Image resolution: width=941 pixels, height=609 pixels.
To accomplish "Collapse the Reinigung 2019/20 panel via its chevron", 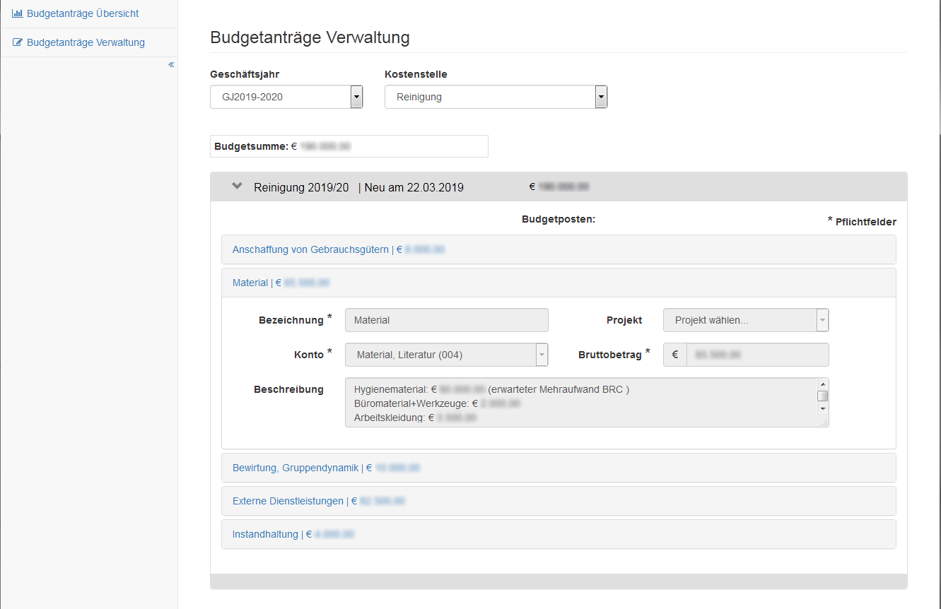I will tap(237, 186).
